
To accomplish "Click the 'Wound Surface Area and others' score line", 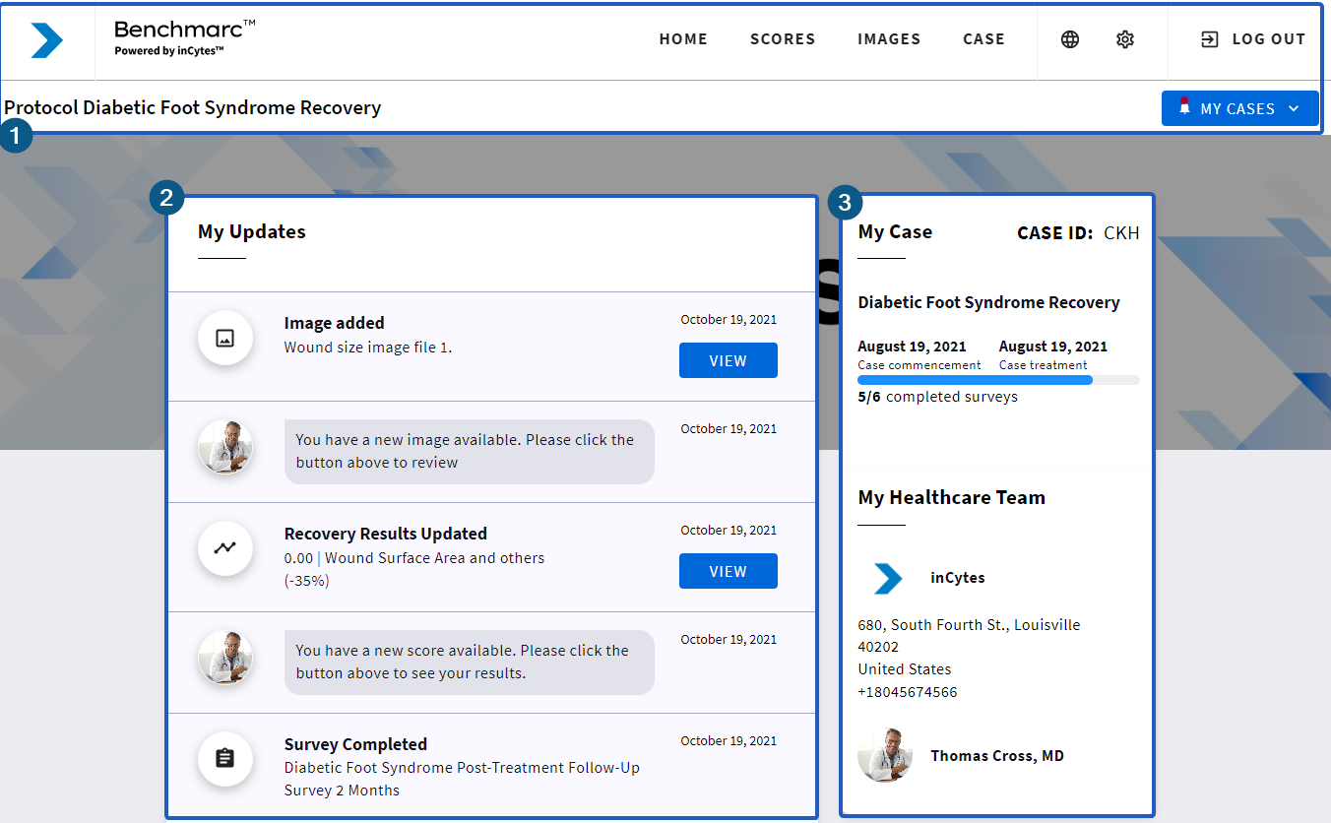I will [414, 558].
